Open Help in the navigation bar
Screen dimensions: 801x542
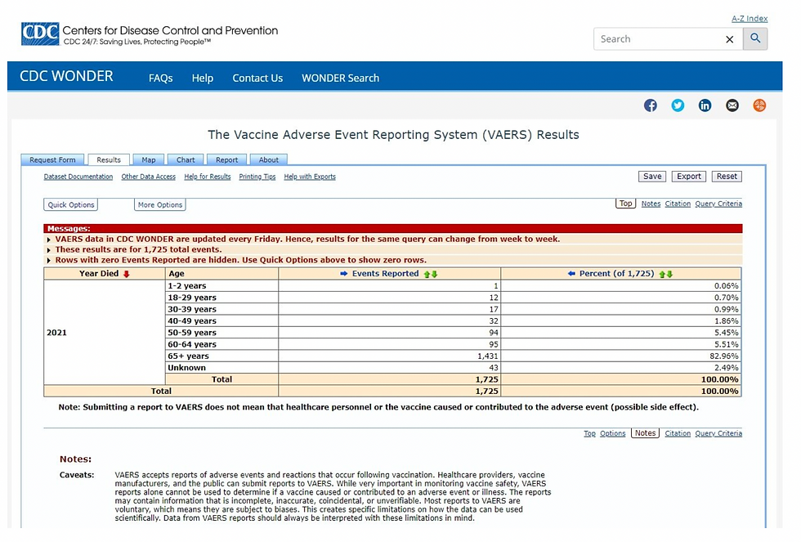(203, 78)
